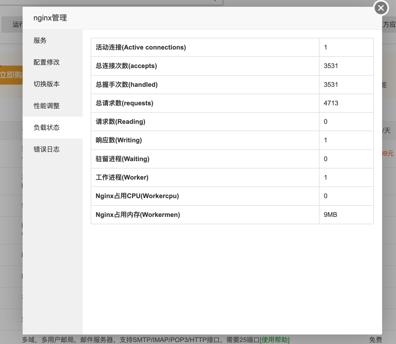Screen dimensions: 396x344
Task: Switch to the 切换版本 tab
Action: [x=53, y=84]
